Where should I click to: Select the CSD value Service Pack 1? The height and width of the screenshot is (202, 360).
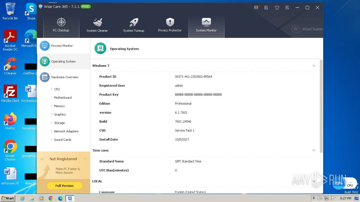pyautogui.click(x=184, y=130)
